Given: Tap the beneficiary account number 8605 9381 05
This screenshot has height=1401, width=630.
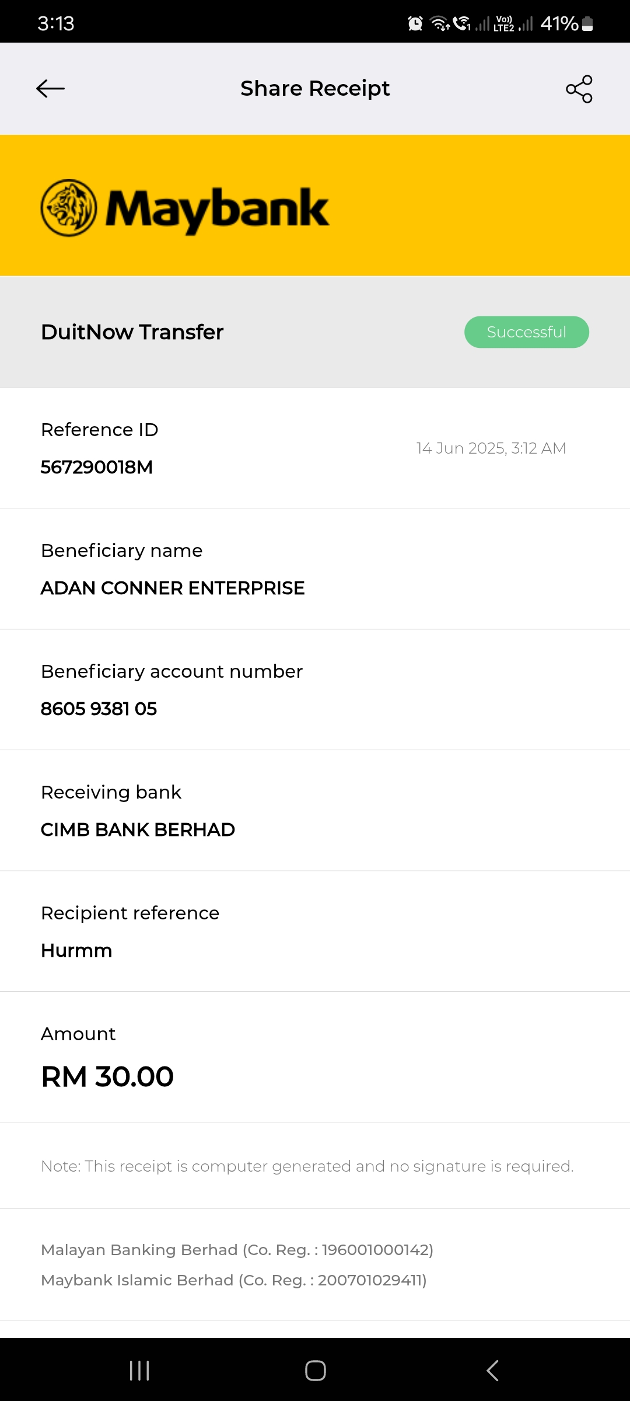Looking at the screenshot, I should tap(99, 709).
